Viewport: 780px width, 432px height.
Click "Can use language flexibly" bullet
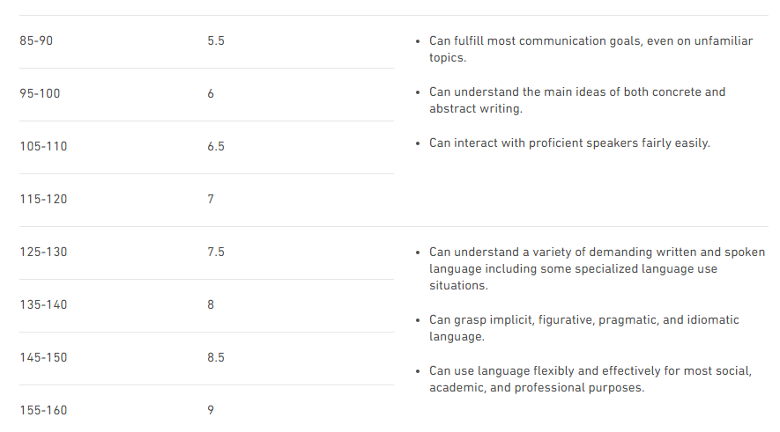591,379
